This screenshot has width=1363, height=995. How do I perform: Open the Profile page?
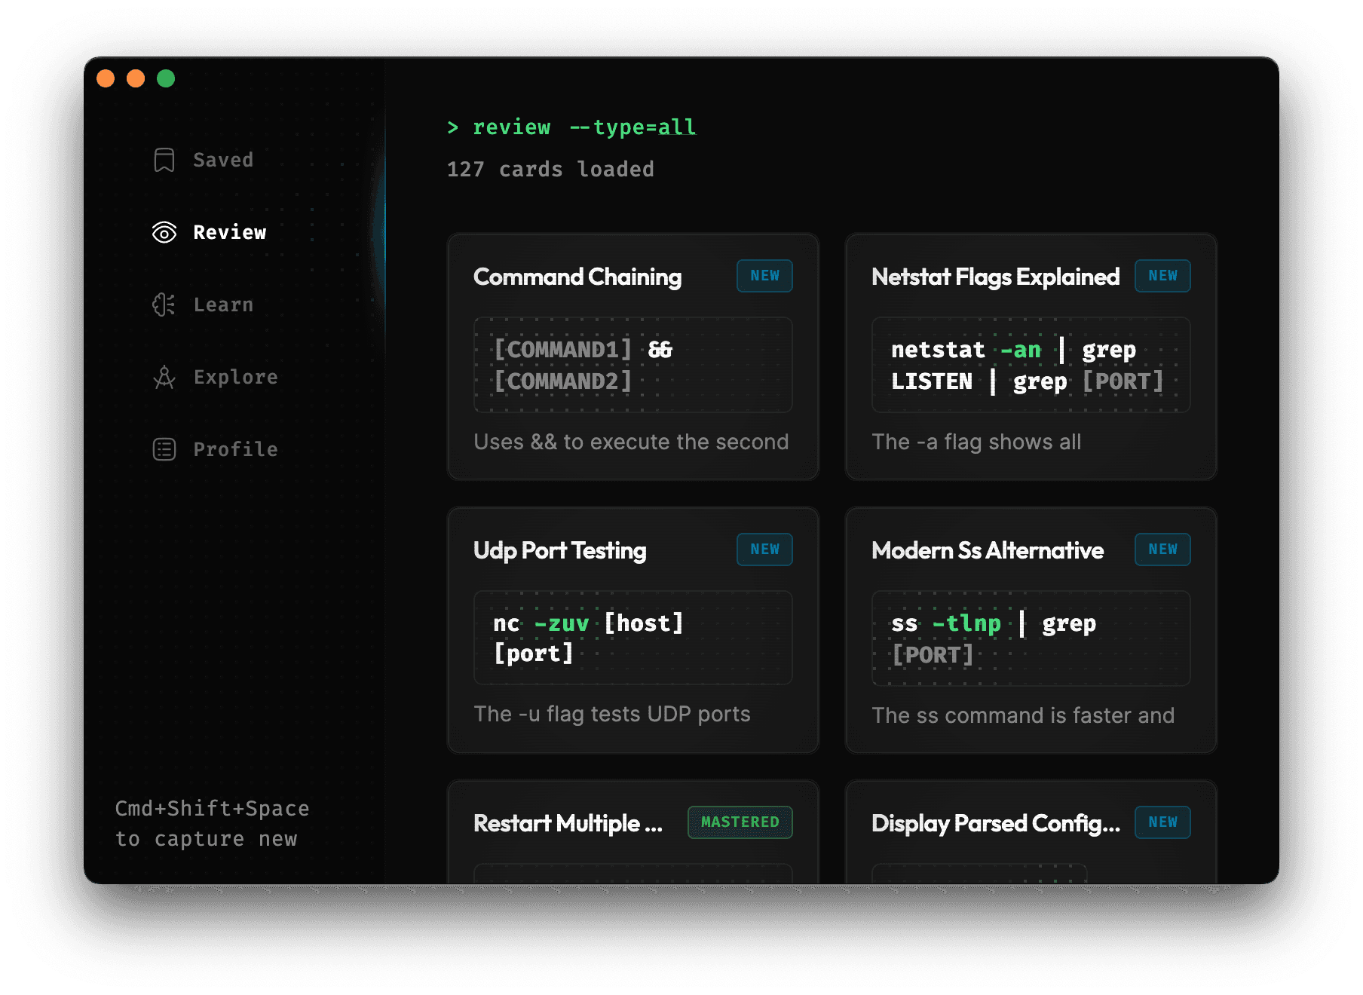coord(235,449)
